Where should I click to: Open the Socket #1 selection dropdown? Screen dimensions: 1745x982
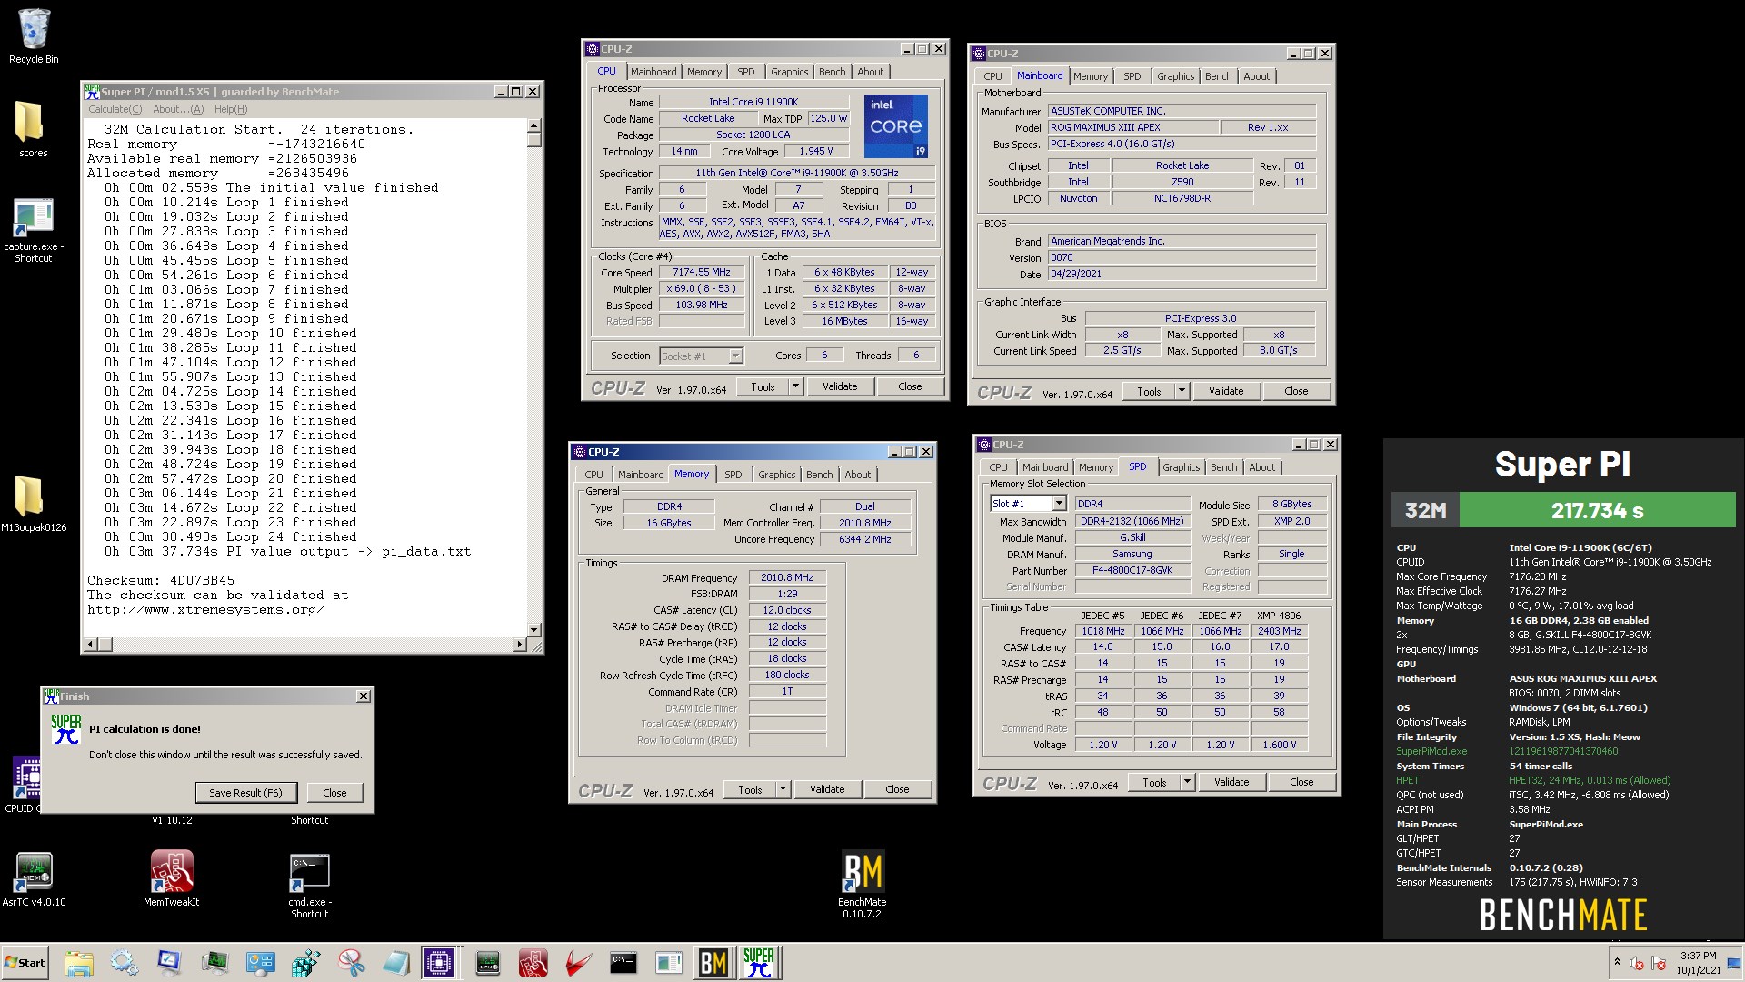(x=735, y=356)
